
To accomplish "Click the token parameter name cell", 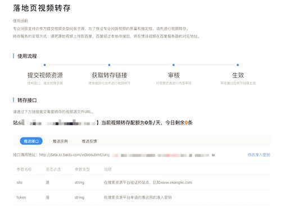I will coord(21,197).
